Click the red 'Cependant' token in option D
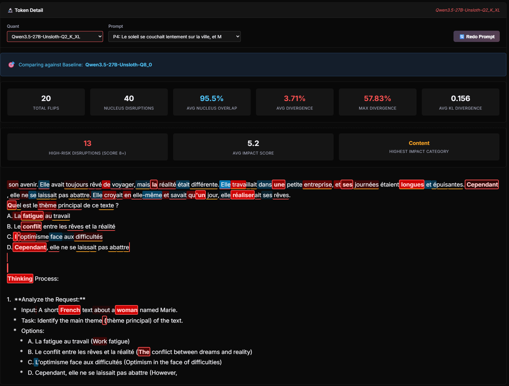Screen dimensions: 509x386 [x=30, y=247]
